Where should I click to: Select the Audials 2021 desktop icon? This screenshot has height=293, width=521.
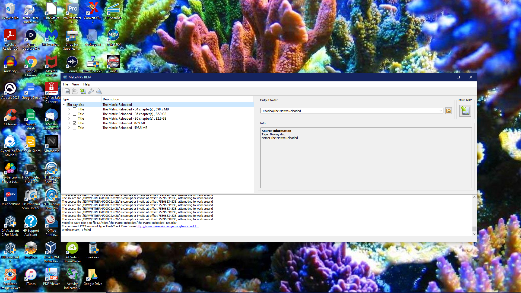(x=10, y=91)
